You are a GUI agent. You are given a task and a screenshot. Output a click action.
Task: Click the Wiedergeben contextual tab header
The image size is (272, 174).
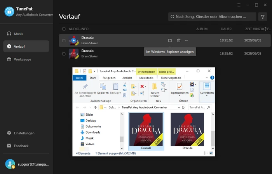point(146,71)
